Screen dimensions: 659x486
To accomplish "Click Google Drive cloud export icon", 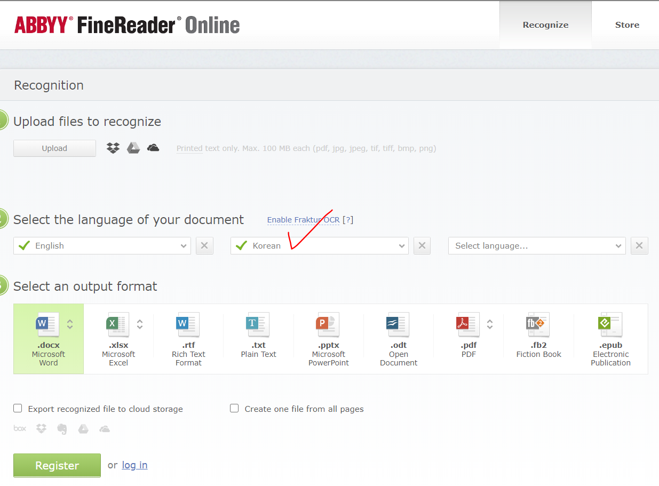I will click(83, 428).
